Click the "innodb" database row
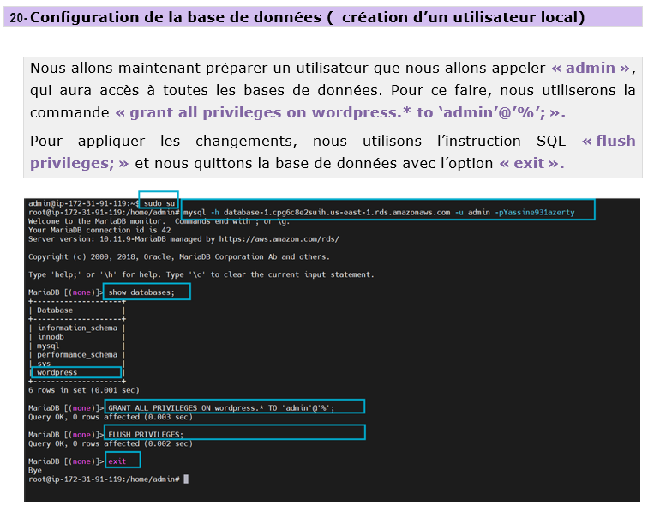Screen dimensions: 666x524 (51, 337)
